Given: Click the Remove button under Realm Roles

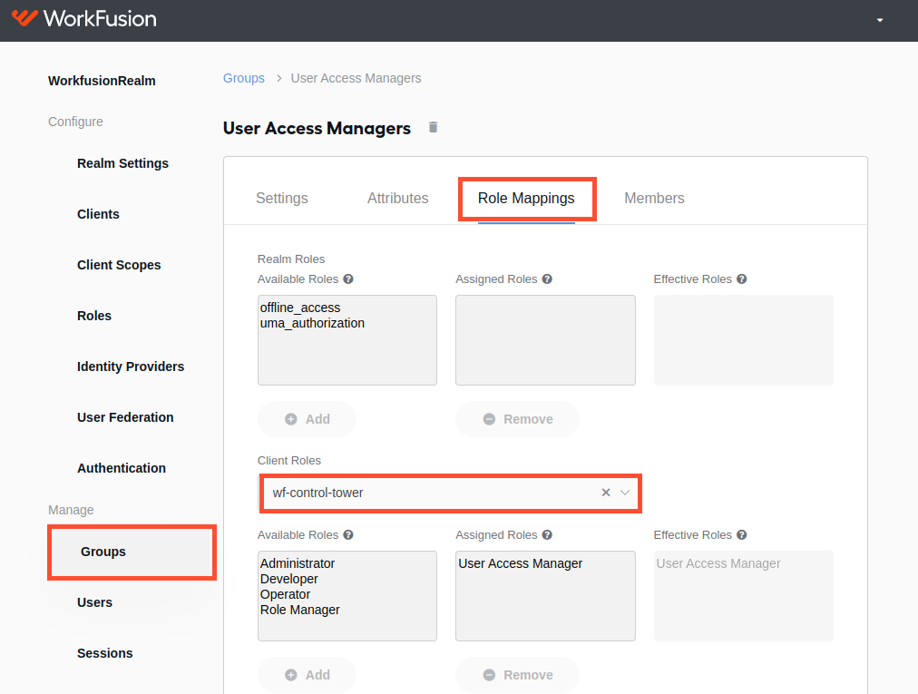Looking at the screenshot, I should click(x=518, y=419).
